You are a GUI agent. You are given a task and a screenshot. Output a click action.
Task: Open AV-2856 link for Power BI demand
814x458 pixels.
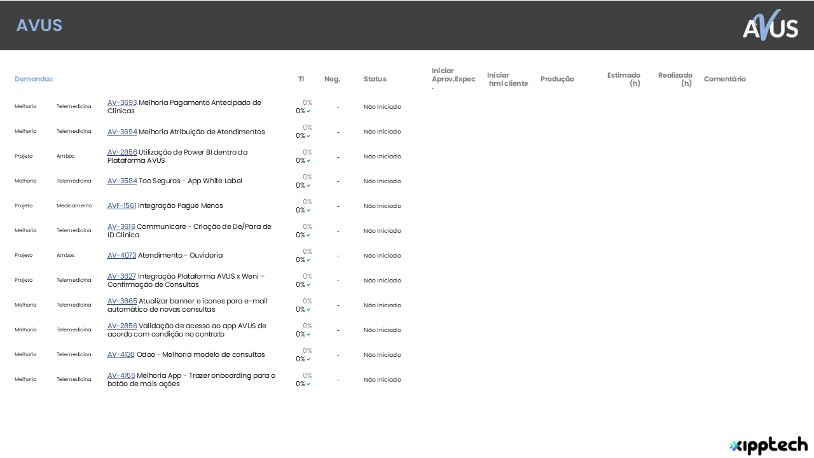pos(122,152)
